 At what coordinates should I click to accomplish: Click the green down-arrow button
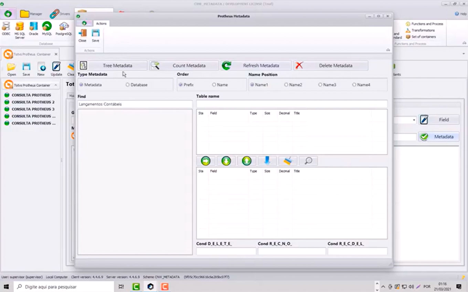tap(226, 161)
